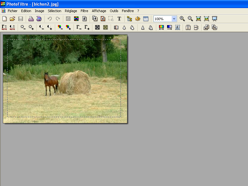Flip image horizontally
This screenshot has height=186, width=248.
coord(188,27)
